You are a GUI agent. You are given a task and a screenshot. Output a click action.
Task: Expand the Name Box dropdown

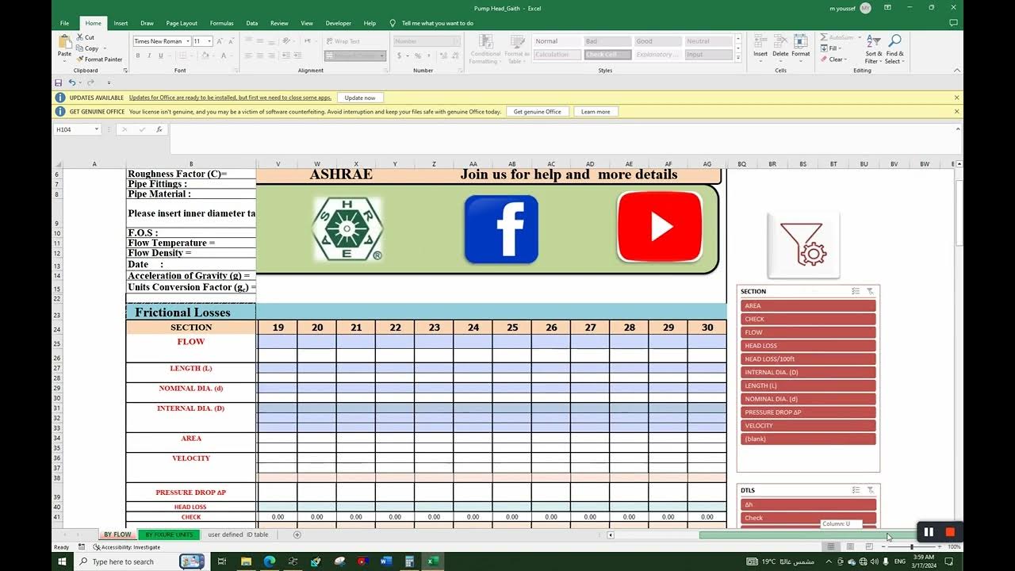(x=97, y=129)
